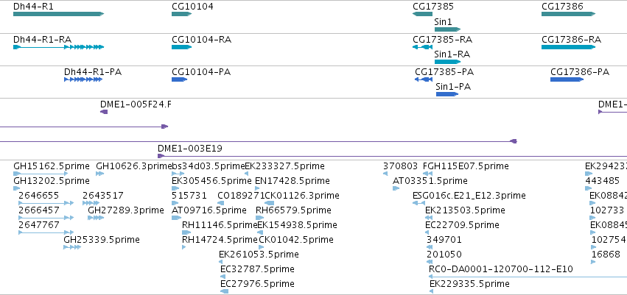Screen dimensions: 627x295
Task: Click the CG17386-PA blue glyph
Action: click(567, 79)
